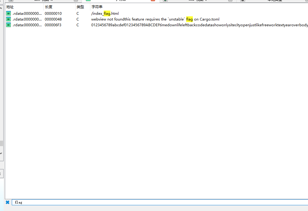Click the string icon of the 000006F3 row
This screenshot has height=211, width=308.
[x=8, y=25]
